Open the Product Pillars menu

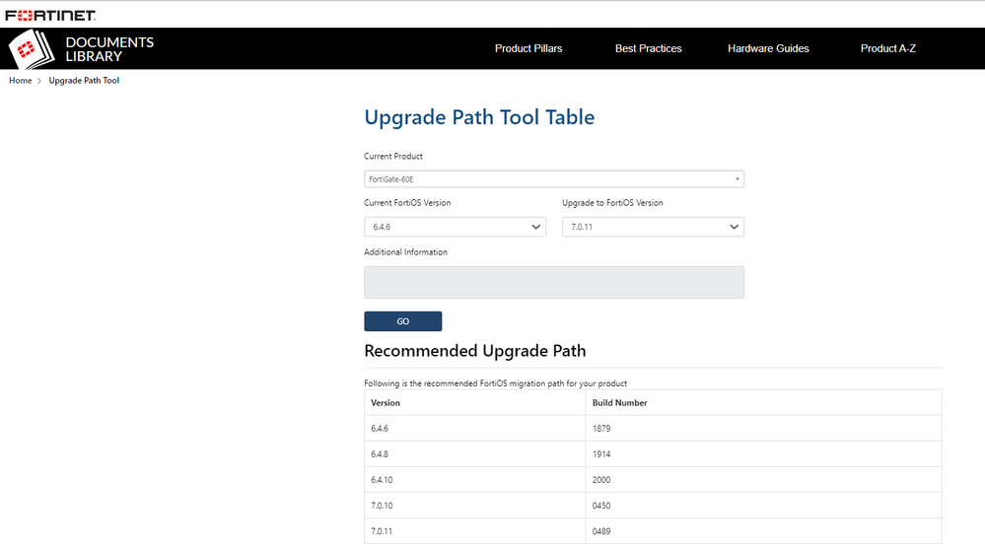click(x=528, y=48)
